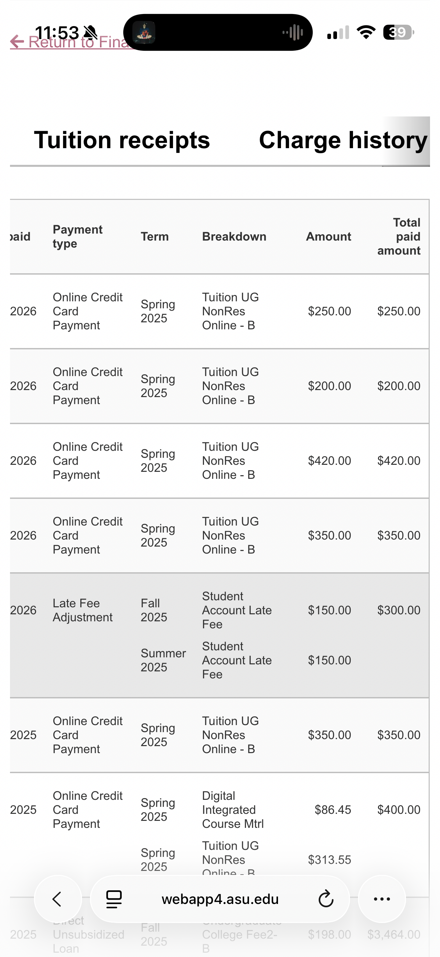Tap the Wi-Fi status icon
The height and width of the screenshot is (957, 440).
366,32
